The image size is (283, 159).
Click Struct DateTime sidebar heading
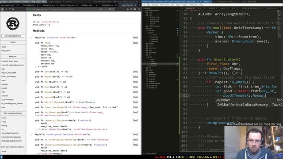(x=13, y=36)
